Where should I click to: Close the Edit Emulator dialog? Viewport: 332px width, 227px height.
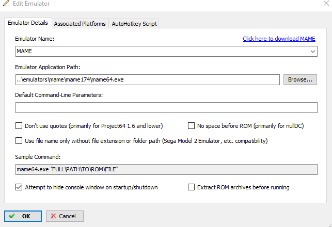coord(326,3)
